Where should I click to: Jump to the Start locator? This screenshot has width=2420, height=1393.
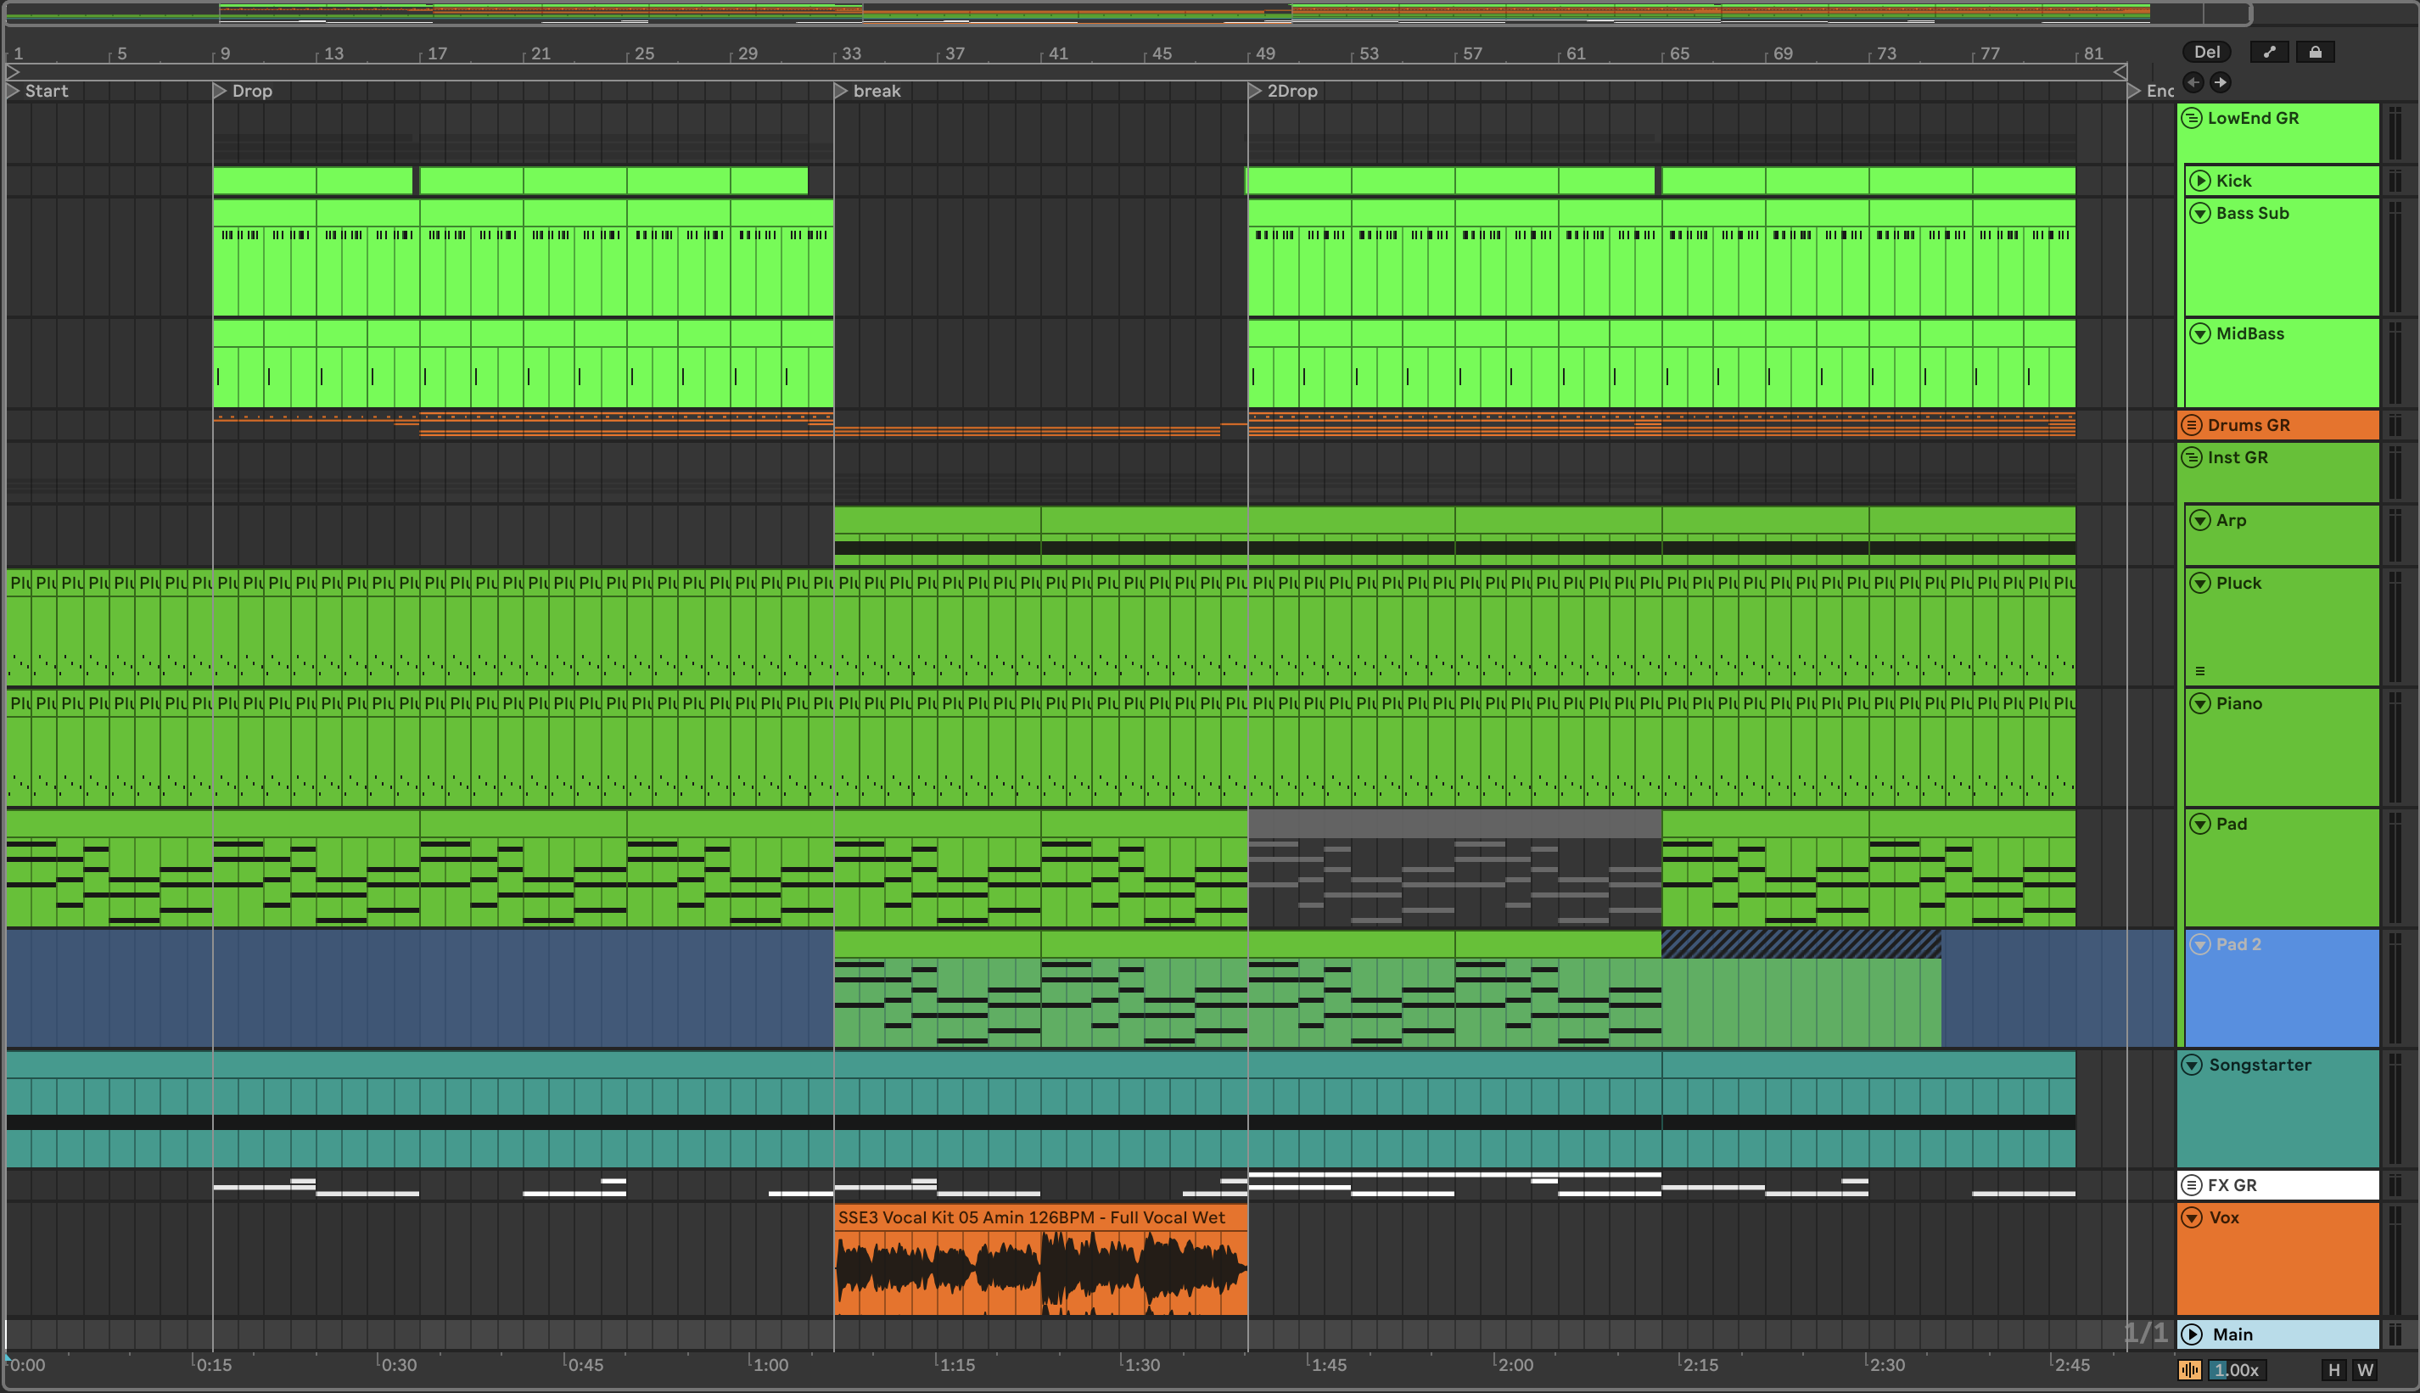pyautogui.click(x=37, y=91)
